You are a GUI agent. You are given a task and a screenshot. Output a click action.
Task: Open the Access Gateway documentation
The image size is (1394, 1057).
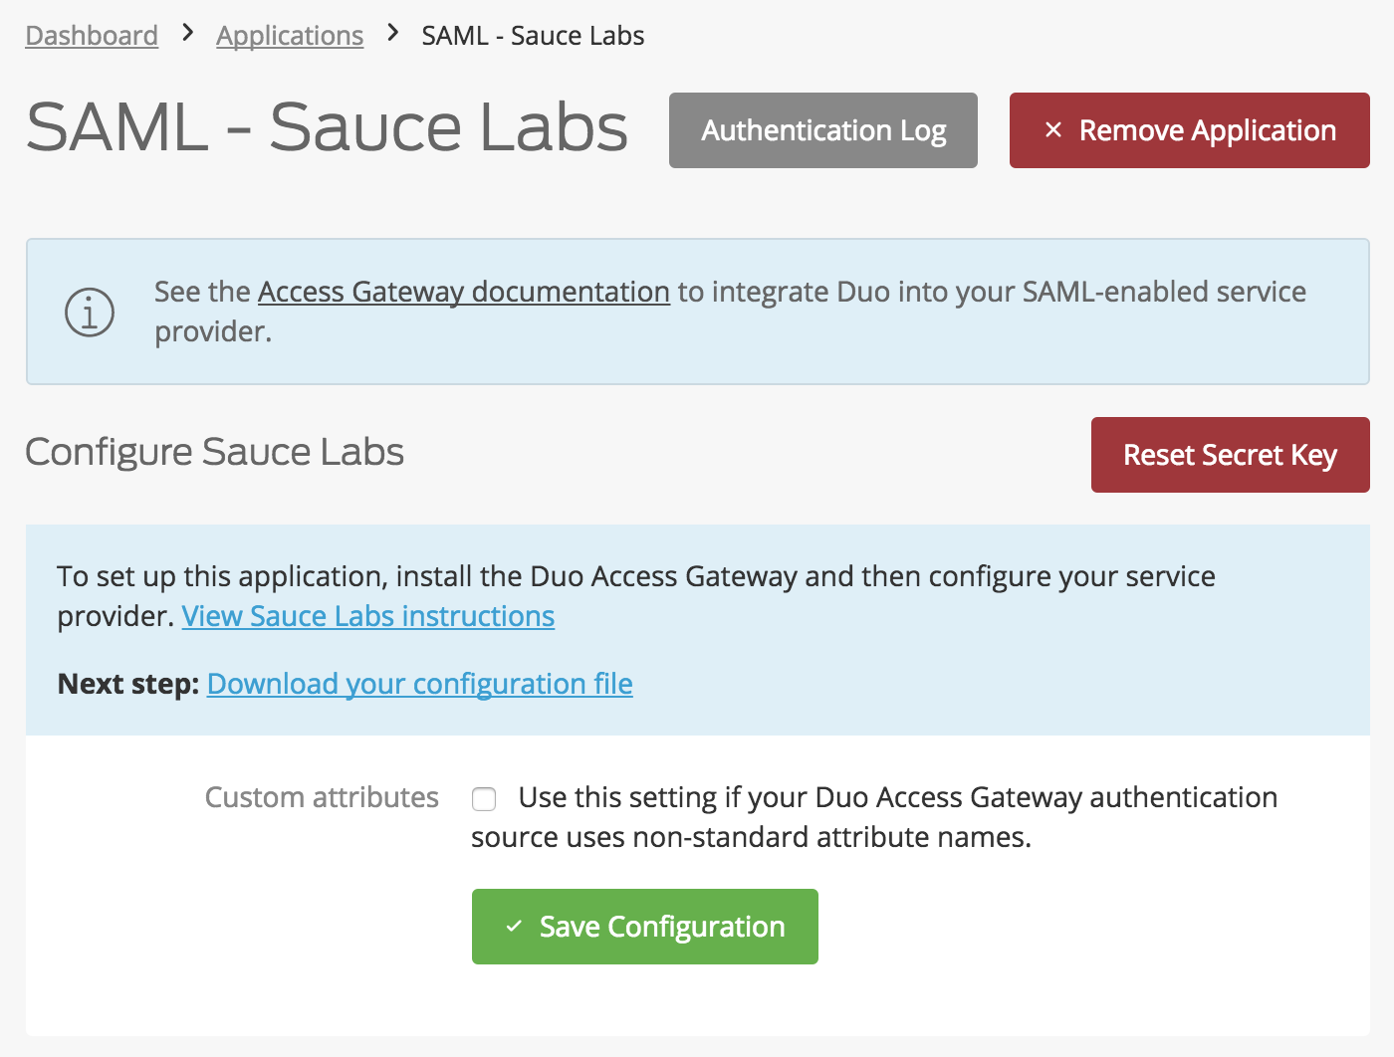(463, 292)
